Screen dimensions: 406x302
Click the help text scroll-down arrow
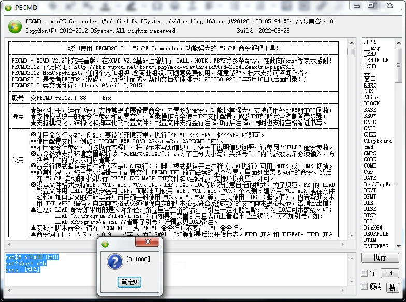(351, 235)
